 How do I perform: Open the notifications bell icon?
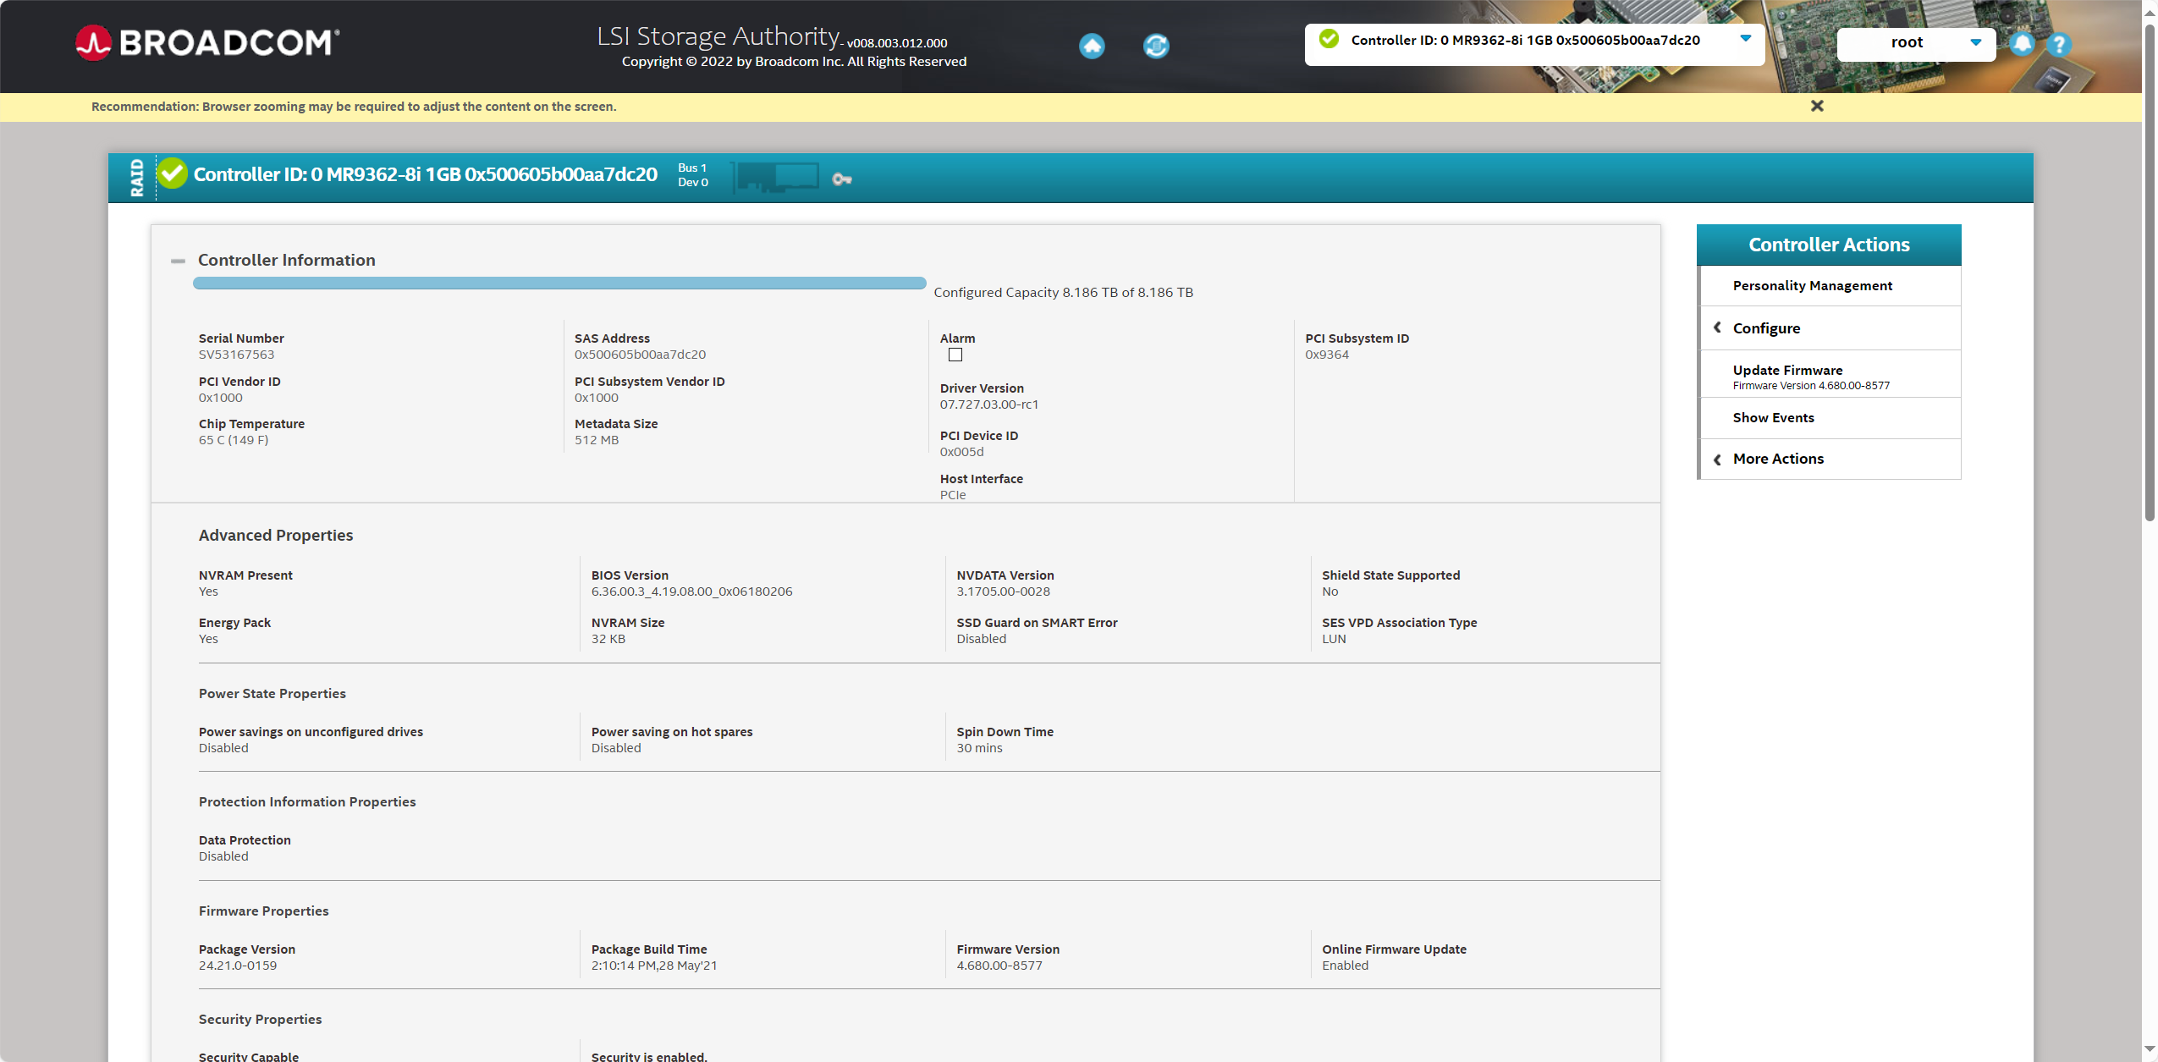click(2022, 43)
